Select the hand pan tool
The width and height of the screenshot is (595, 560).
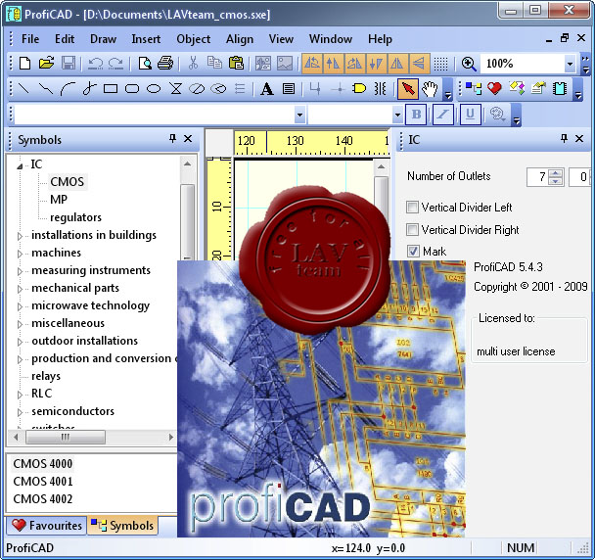click(430, 89)
